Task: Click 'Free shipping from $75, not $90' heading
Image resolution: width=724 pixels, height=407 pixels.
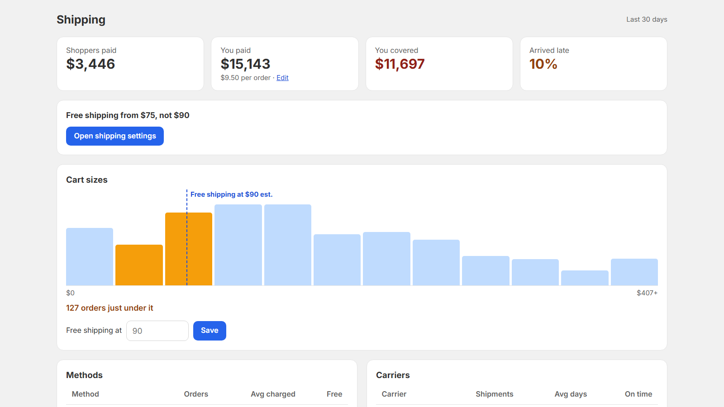Action: click(x=128, y=115)
